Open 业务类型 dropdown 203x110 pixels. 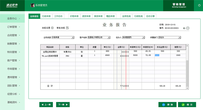click(63, 37)
